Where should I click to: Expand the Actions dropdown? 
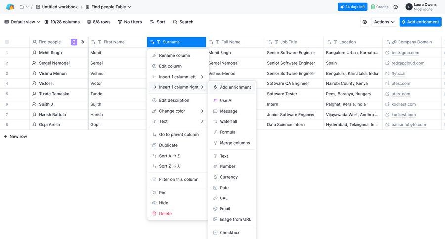point(384,22)
